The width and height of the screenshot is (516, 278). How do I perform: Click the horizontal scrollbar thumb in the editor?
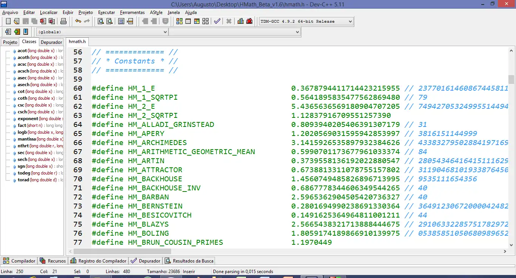122,251
